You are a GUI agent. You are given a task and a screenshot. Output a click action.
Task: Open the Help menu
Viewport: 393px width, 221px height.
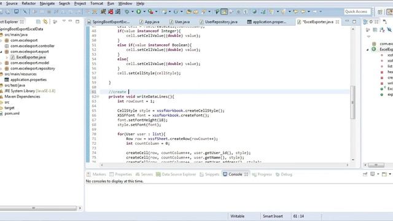pos(140,4)
